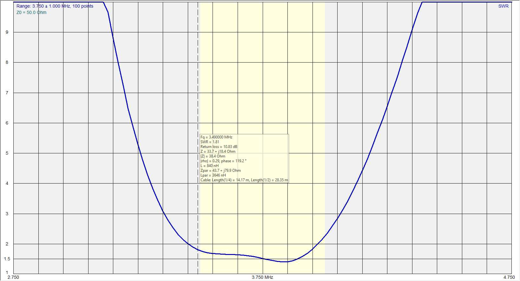Click the Fq = 3.490000 MHz tooltip line
This screenshot has width=520, height=281.
216,137
